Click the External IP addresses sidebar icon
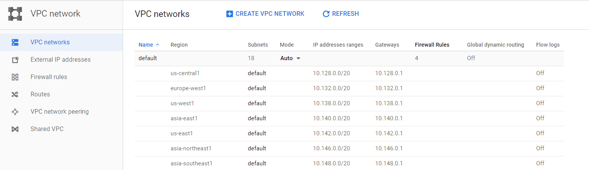 (15, 60)
